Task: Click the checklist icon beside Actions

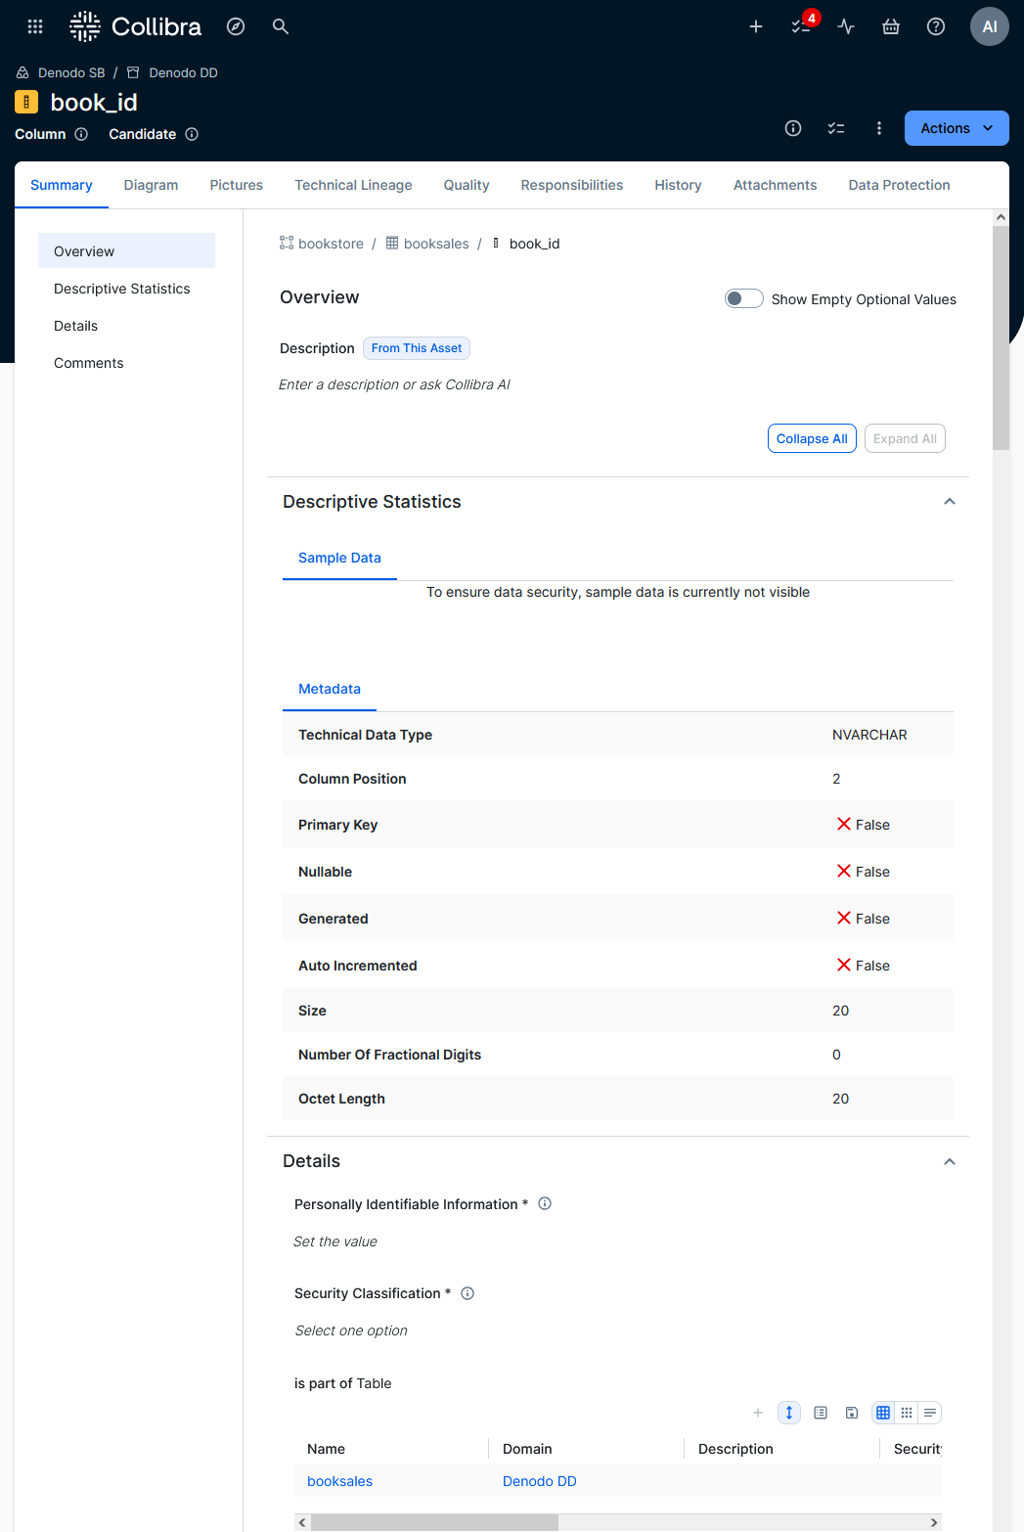Action: (x=836, y=128)
